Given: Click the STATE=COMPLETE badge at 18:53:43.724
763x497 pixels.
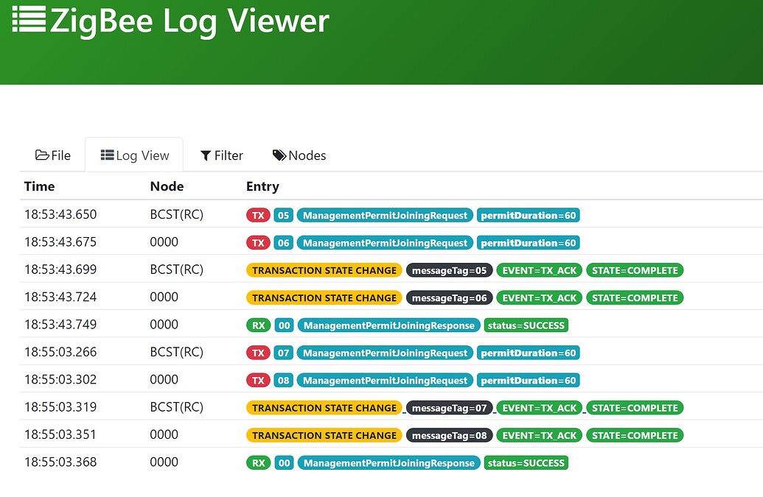Looking at the screenshot, I should pos(635,297).
